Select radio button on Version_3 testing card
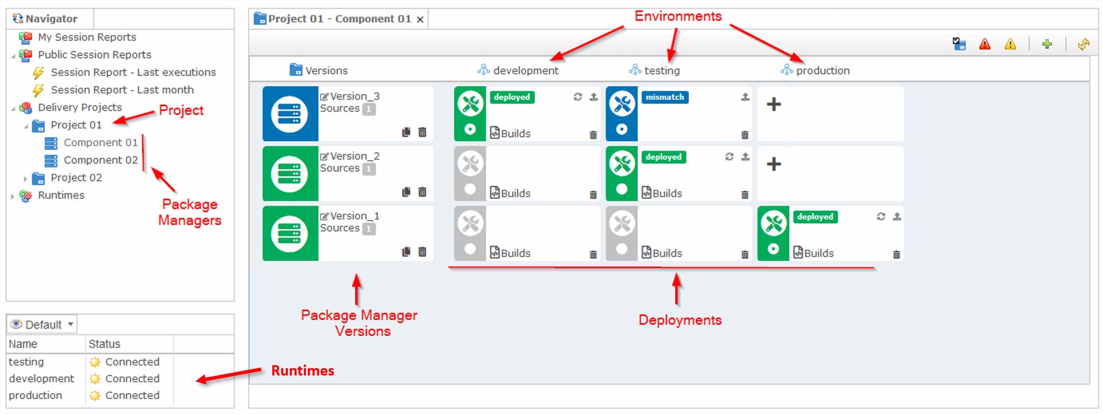The width and height of the screenshot is (1103, 414). pyautogui.click(x=622, y=129)
